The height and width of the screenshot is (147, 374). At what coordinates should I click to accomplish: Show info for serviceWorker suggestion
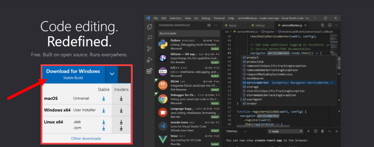pyautogui.click(x=332, y=82)
